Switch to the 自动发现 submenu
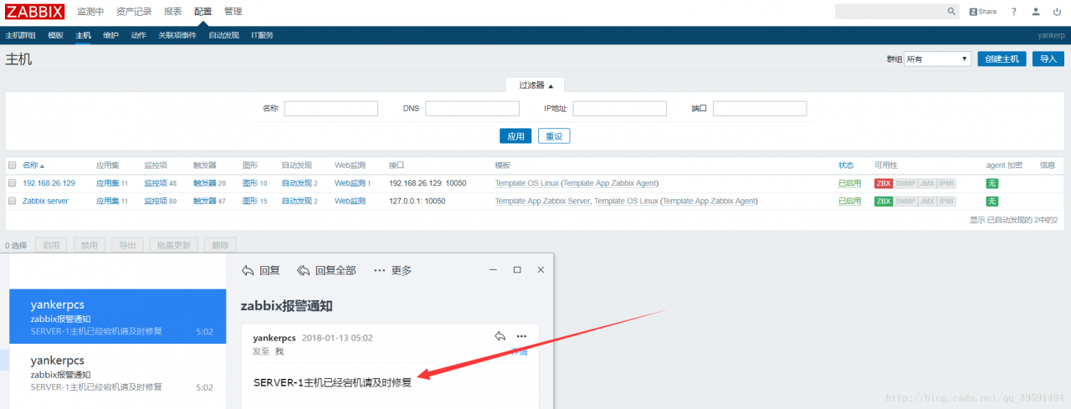Viewport: 1071px width, 409px height. (x=224, y=35)
